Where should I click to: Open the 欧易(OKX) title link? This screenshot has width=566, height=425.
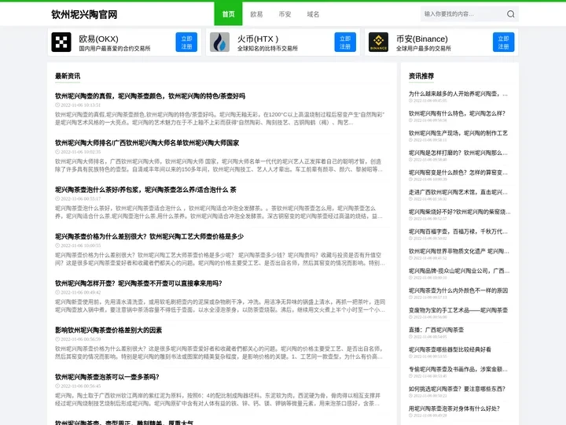(x=98, y=39)
